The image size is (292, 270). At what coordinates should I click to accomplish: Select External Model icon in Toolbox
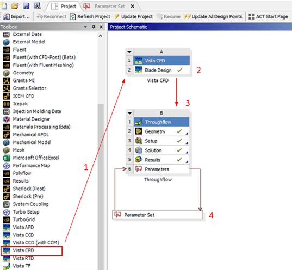[6, 42]
